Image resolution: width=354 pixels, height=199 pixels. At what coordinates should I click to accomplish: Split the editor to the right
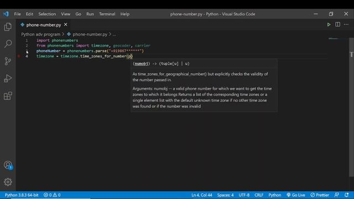337,24
